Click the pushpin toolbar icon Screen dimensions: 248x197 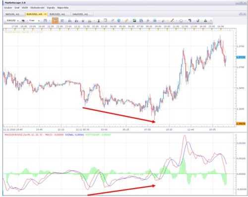tap(148, 21)
